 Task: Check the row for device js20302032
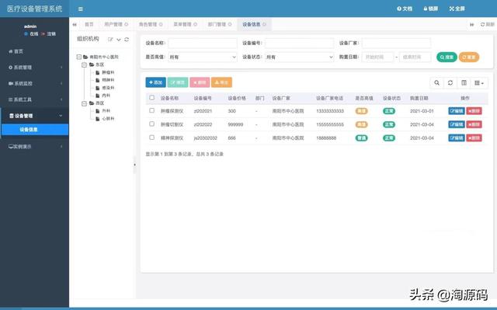152,138
